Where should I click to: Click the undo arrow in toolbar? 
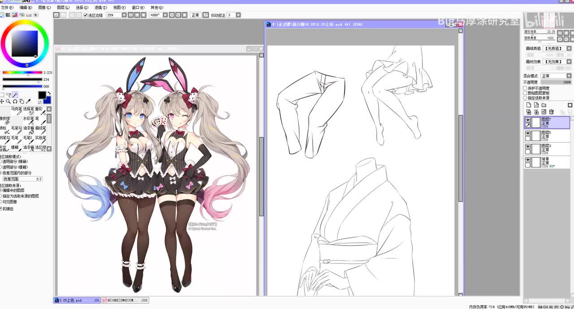(56, 15)
